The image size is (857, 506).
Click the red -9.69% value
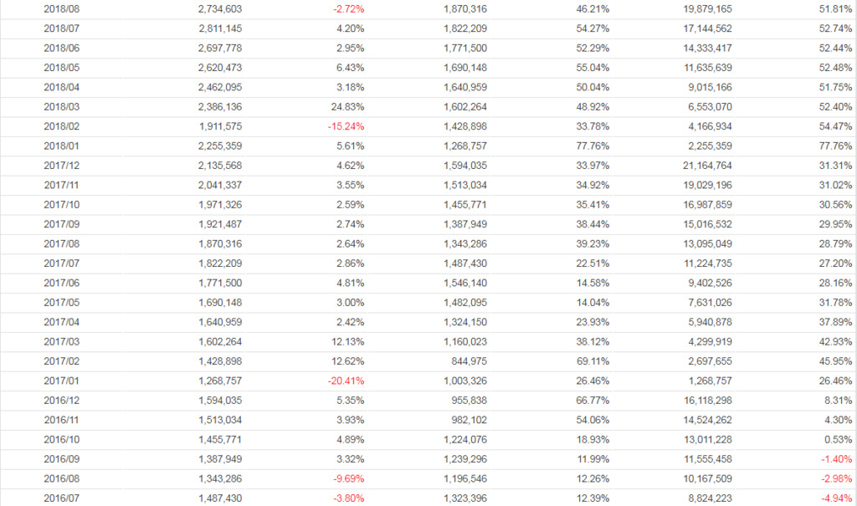pos(348,478)
